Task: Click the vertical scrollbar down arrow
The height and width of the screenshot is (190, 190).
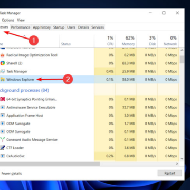Action: coord(182,159)
